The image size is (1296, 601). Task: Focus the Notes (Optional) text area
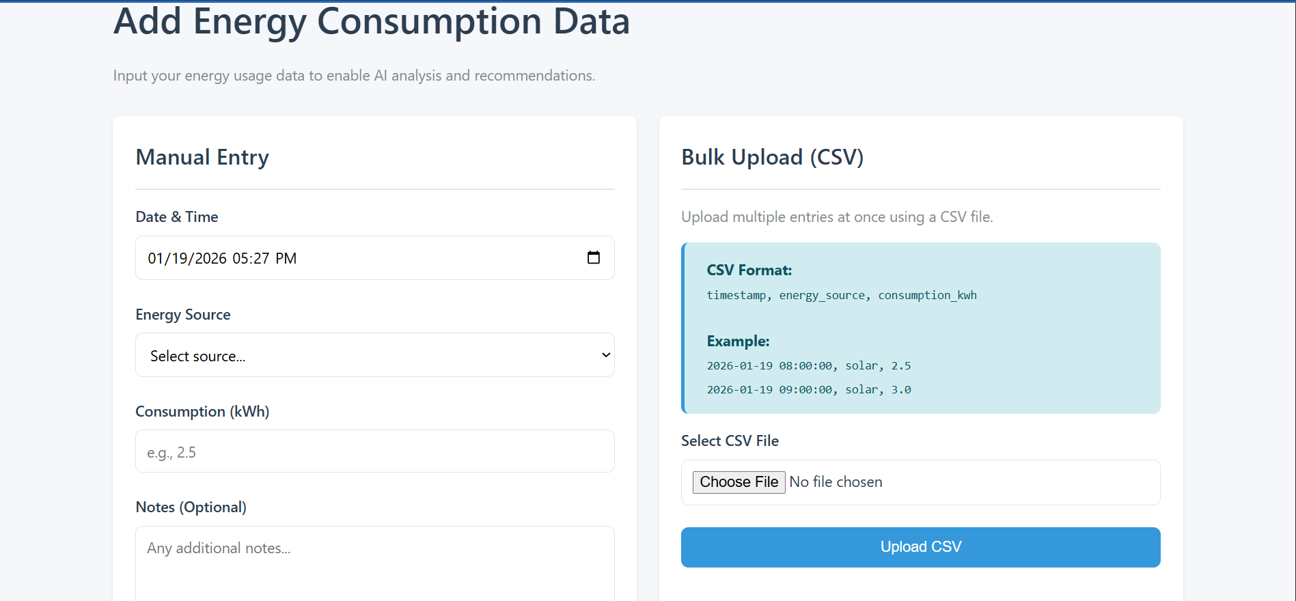[x=374, y=564]
